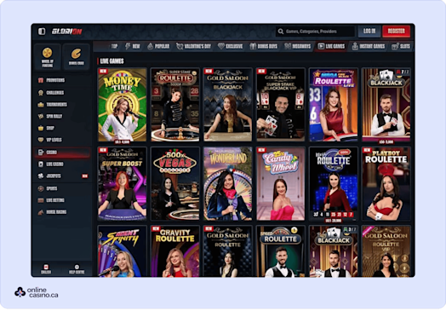Image resolution: width=446 pixels, height=317 pixels.
Task: Open the Gold Saloon Blackjack game
Action: [227, 105]
